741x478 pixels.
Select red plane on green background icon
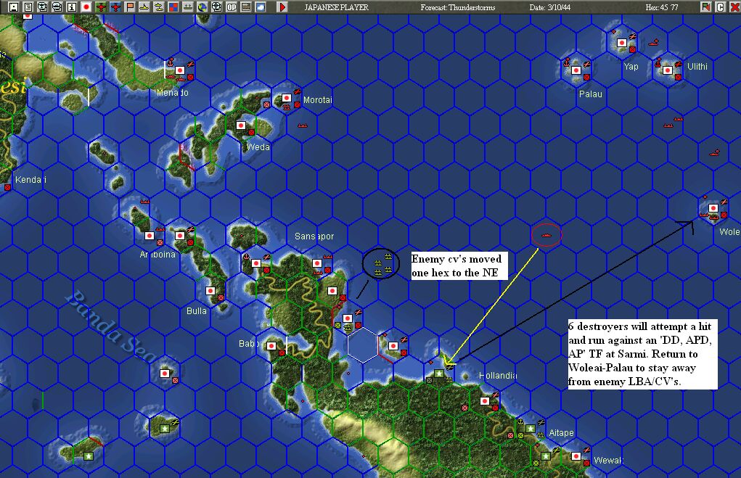101,7
